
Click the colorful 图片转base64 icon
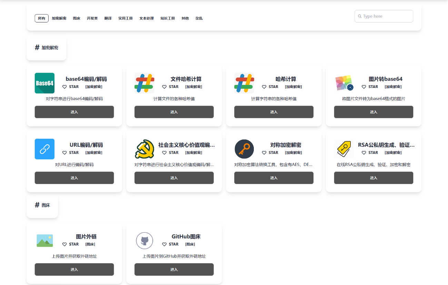(344, 83)
